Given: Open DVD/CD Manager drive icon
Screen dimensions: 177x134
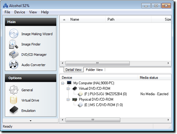Looking at the screenshot, I should (x=14, y=54).
